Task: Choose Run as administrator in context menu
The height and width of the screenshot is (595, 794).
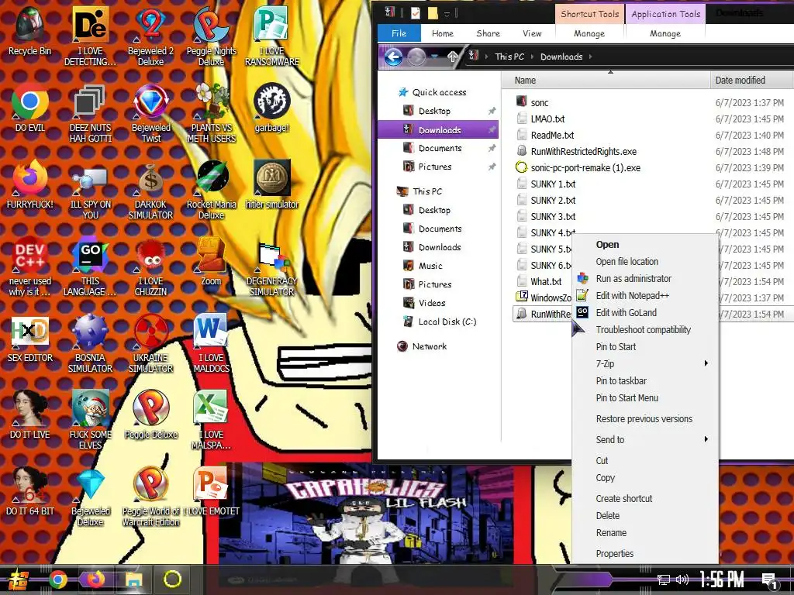Action: point(644,279)
